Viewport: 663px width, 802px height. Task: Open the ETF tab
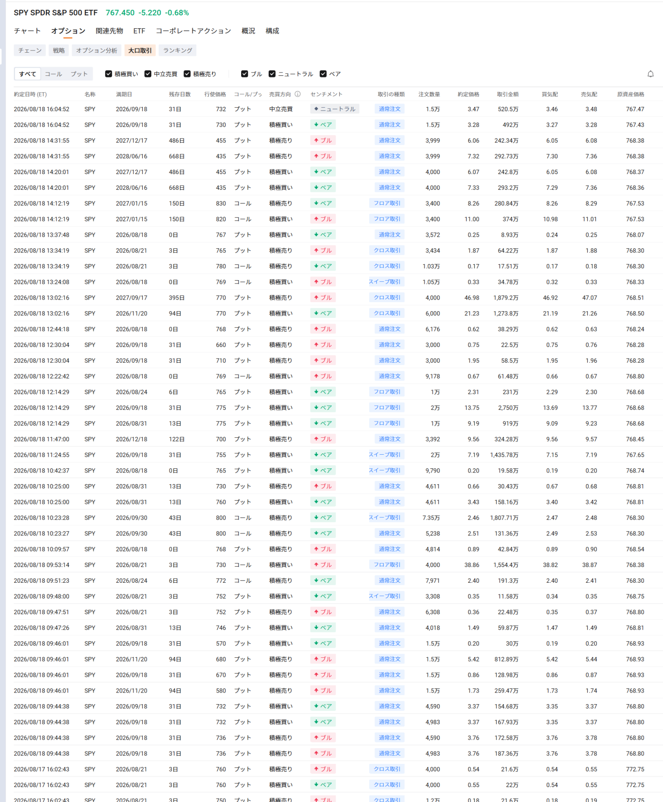click(139, 31)
